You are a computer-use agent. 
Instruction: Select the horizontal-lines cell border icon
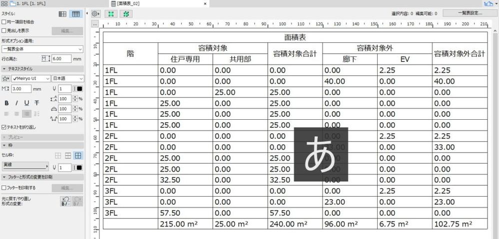coord(67,156)
